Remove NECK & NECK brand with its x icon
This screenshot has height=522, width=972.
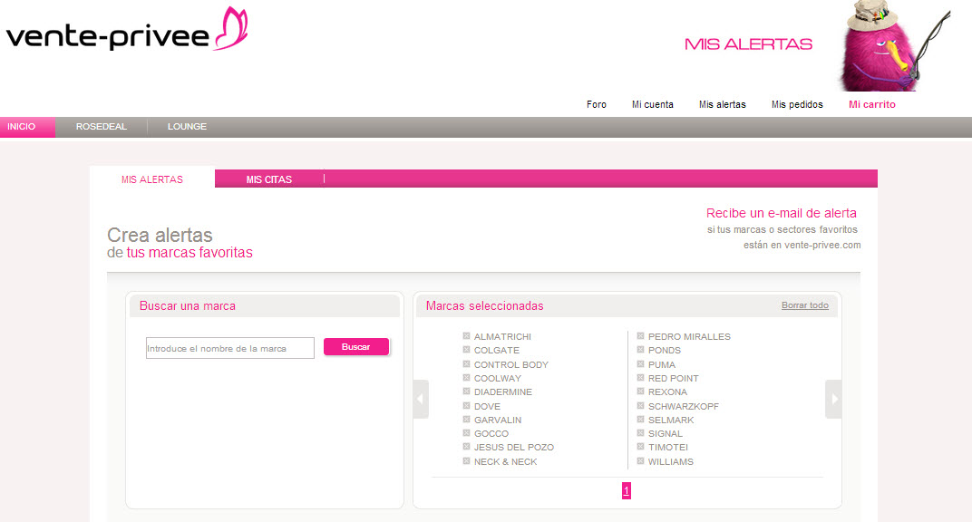coord(466,460)
